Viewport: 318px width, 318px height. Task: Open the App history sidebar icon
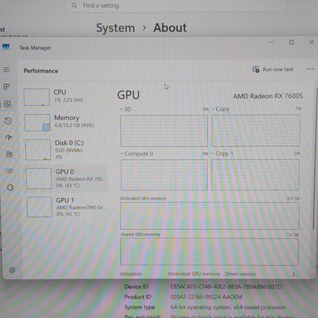8,121
